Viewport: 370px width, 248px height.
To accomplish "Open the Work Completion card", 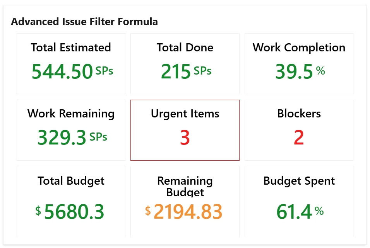I will (x=299, y=63).
